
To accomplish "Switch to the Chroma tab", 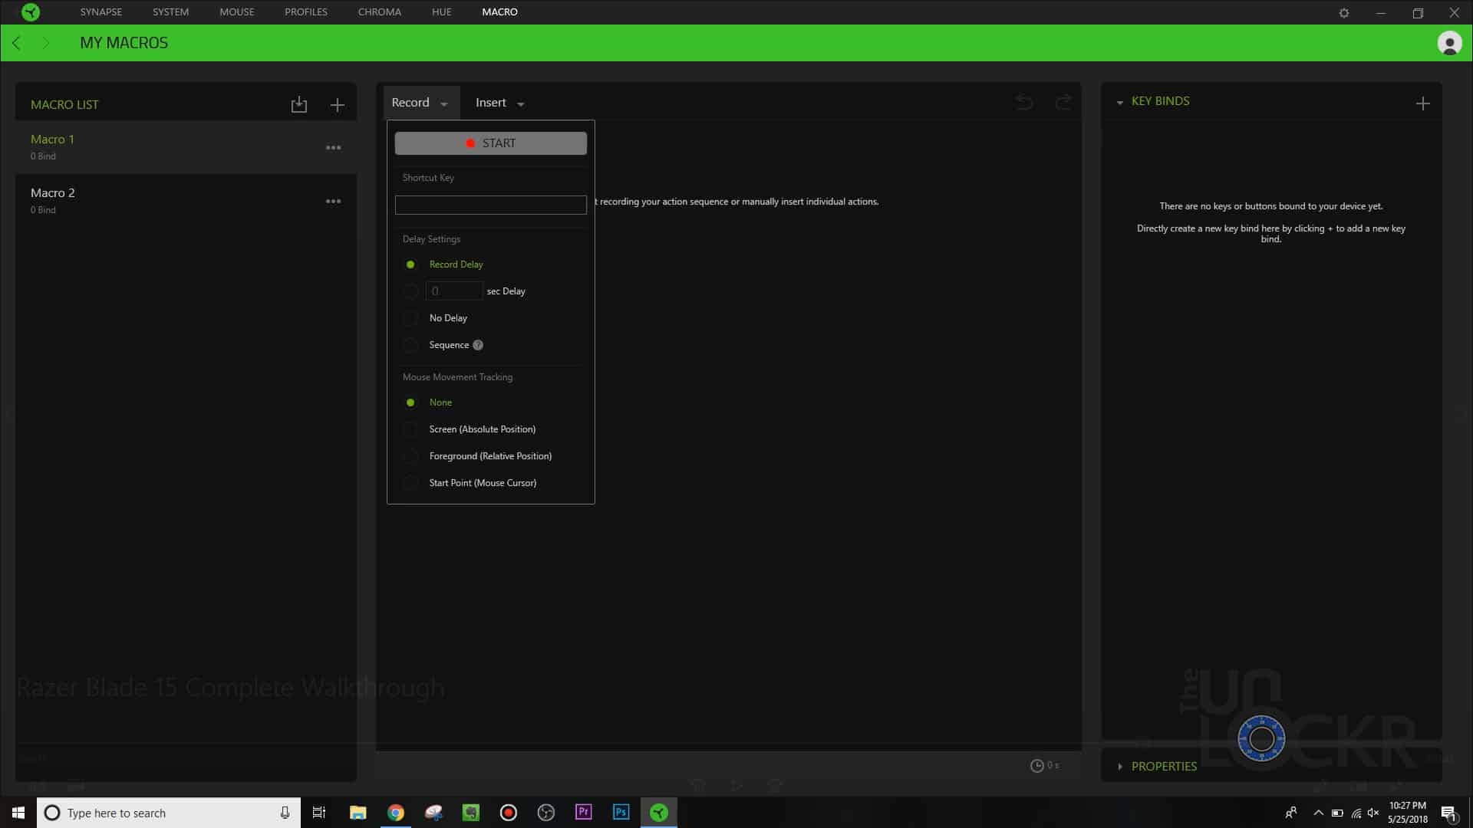I will [x=379, y=12].
